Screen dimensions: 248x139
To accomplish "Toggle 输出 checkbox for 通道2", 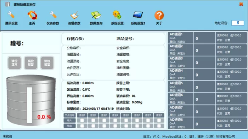I will tap(93, 126).
